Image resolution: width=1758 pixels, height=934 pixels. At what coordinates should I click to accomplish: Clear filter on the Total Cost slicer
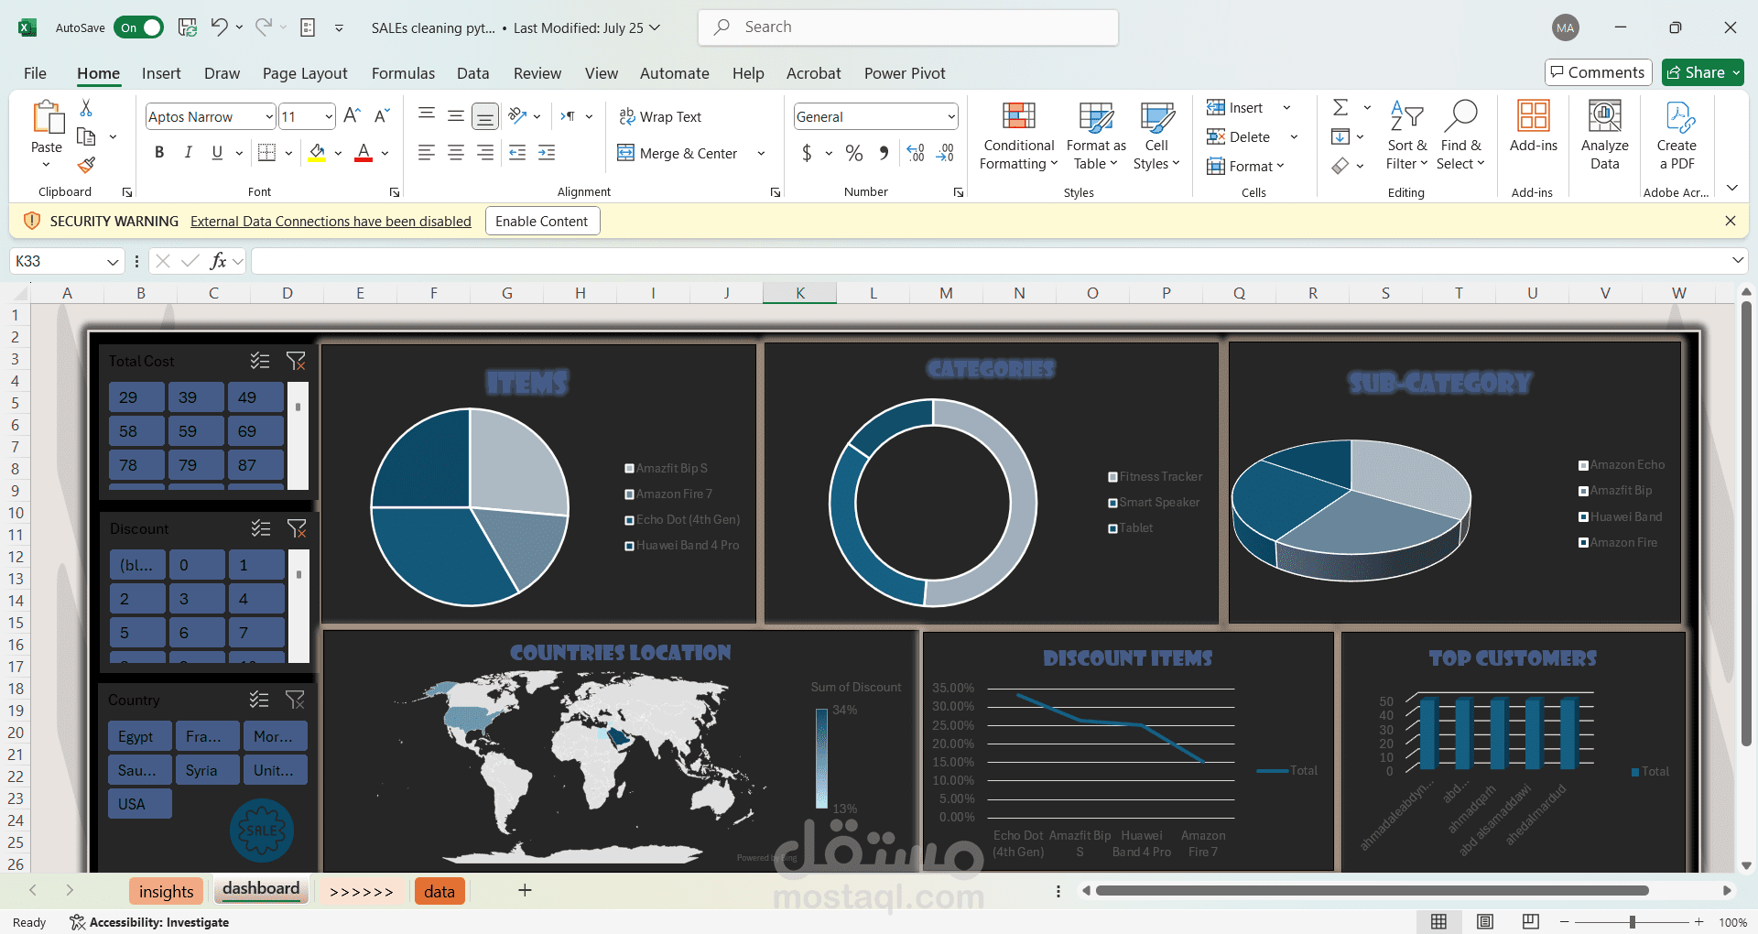click(296, 361)
